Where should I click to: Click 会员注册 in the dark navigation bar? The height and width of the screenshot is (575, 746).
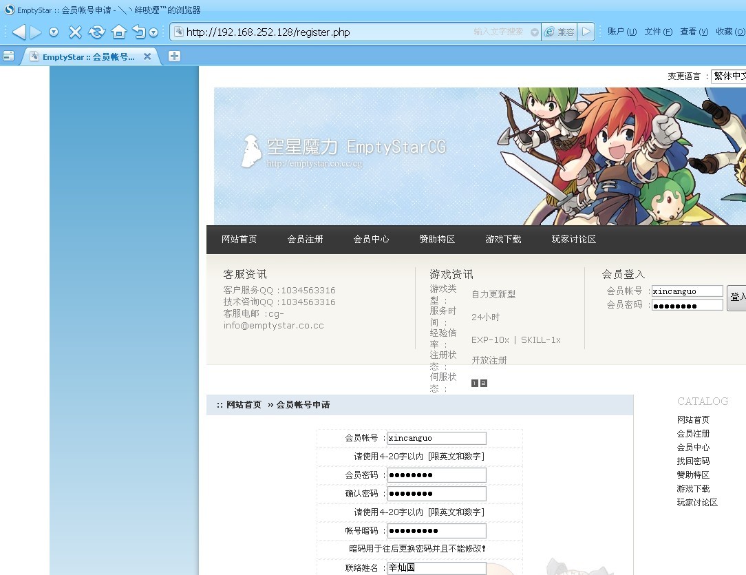pos(305,239)
